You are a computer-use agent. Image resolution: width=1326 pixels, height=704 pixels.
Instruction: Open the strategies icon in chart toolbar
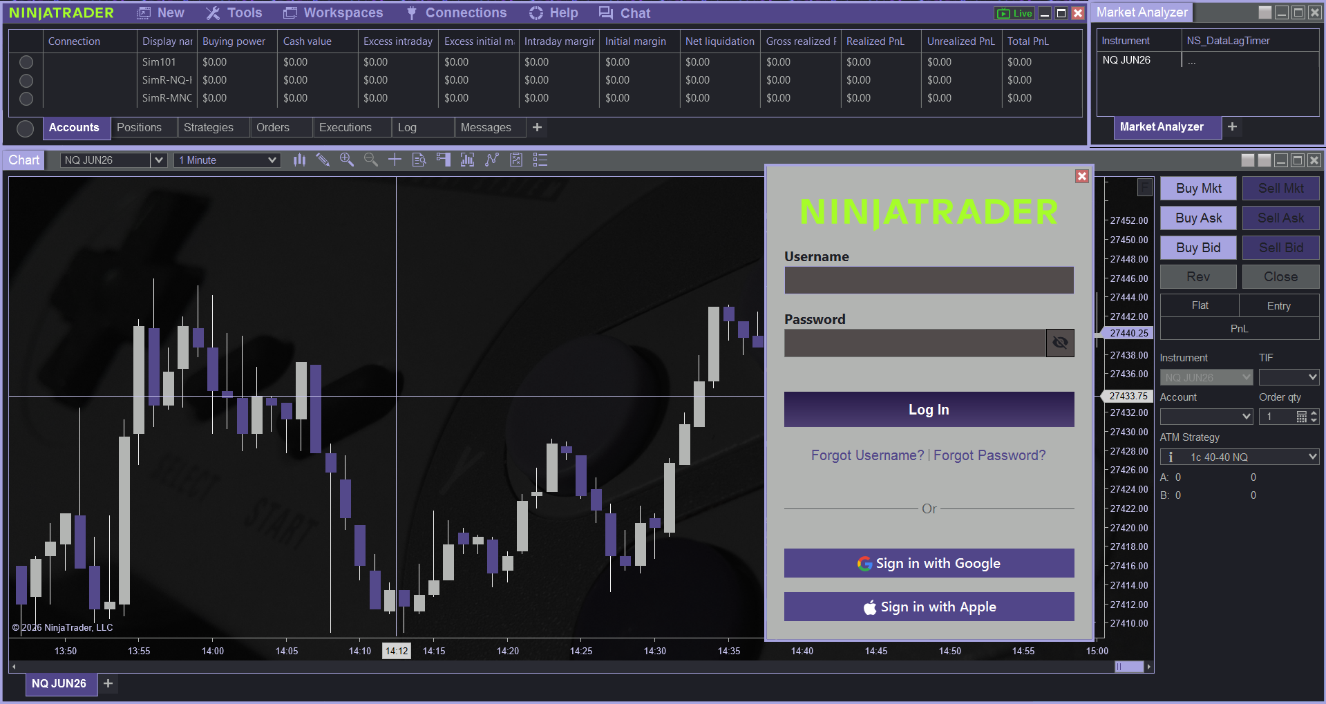pos(516,160)
